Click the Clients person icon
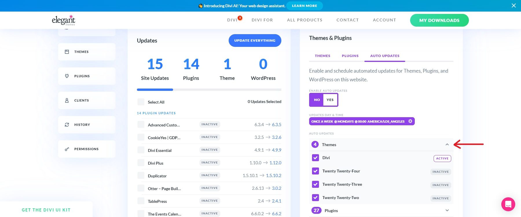 click(x=67, y=100)
